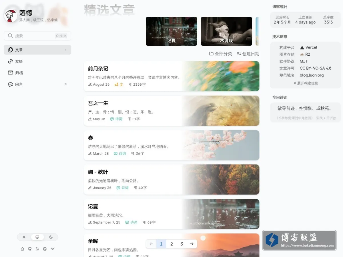343x257 pixels.
Task: Select page 3 in pagination
Action: tap(182, 244)
